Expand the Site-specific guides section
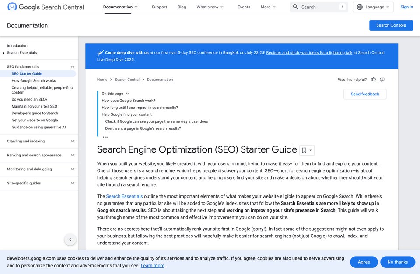Viewport: 420px width, 274px height. [72, 183]
